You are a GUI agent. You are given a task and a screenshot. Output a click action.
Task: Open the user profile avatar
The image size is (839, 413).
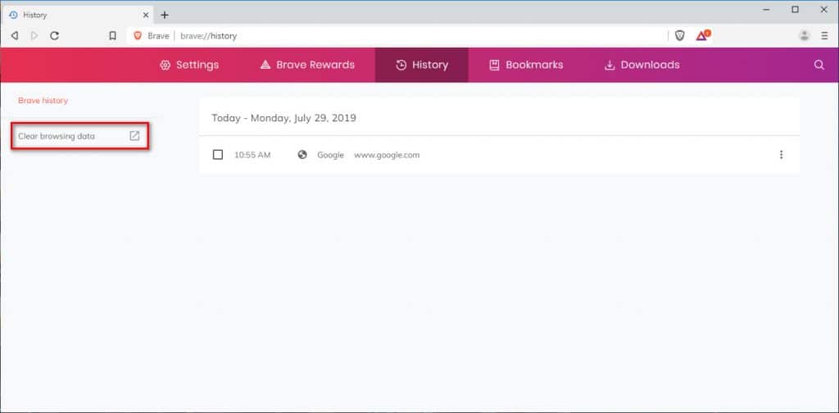coord(804,36)
